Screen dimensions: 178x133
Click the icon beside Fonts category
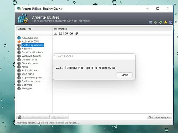tap(19, 67)
